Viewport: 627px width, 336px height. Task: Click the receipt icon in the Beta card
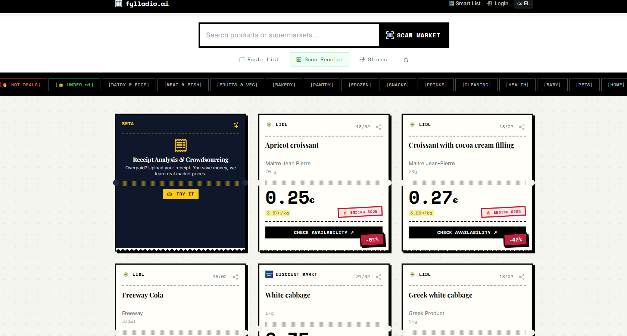click(x=181, y=145)
